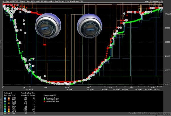Click the ARCA trades count '48'
171x116 pixels.
(33, 111)
